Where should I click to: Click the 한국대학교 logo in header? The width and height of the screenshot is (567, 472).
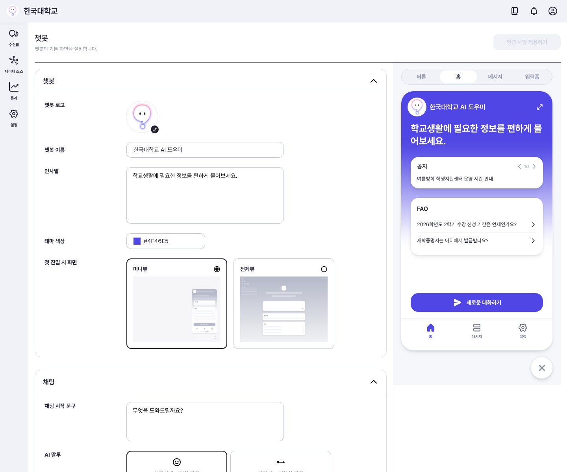(13, 11)
